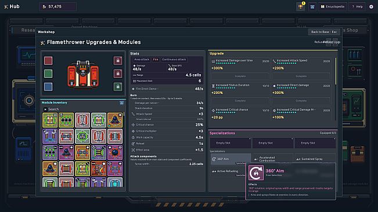The width and height of the screenshot is (378, 212).
Task: Select the fourth module in inventory row one
Action: 99,120
